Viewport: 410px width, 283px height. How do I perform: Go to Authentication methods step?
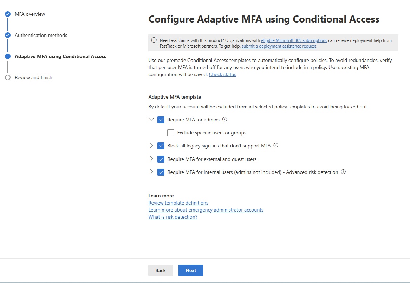point(41,35)
